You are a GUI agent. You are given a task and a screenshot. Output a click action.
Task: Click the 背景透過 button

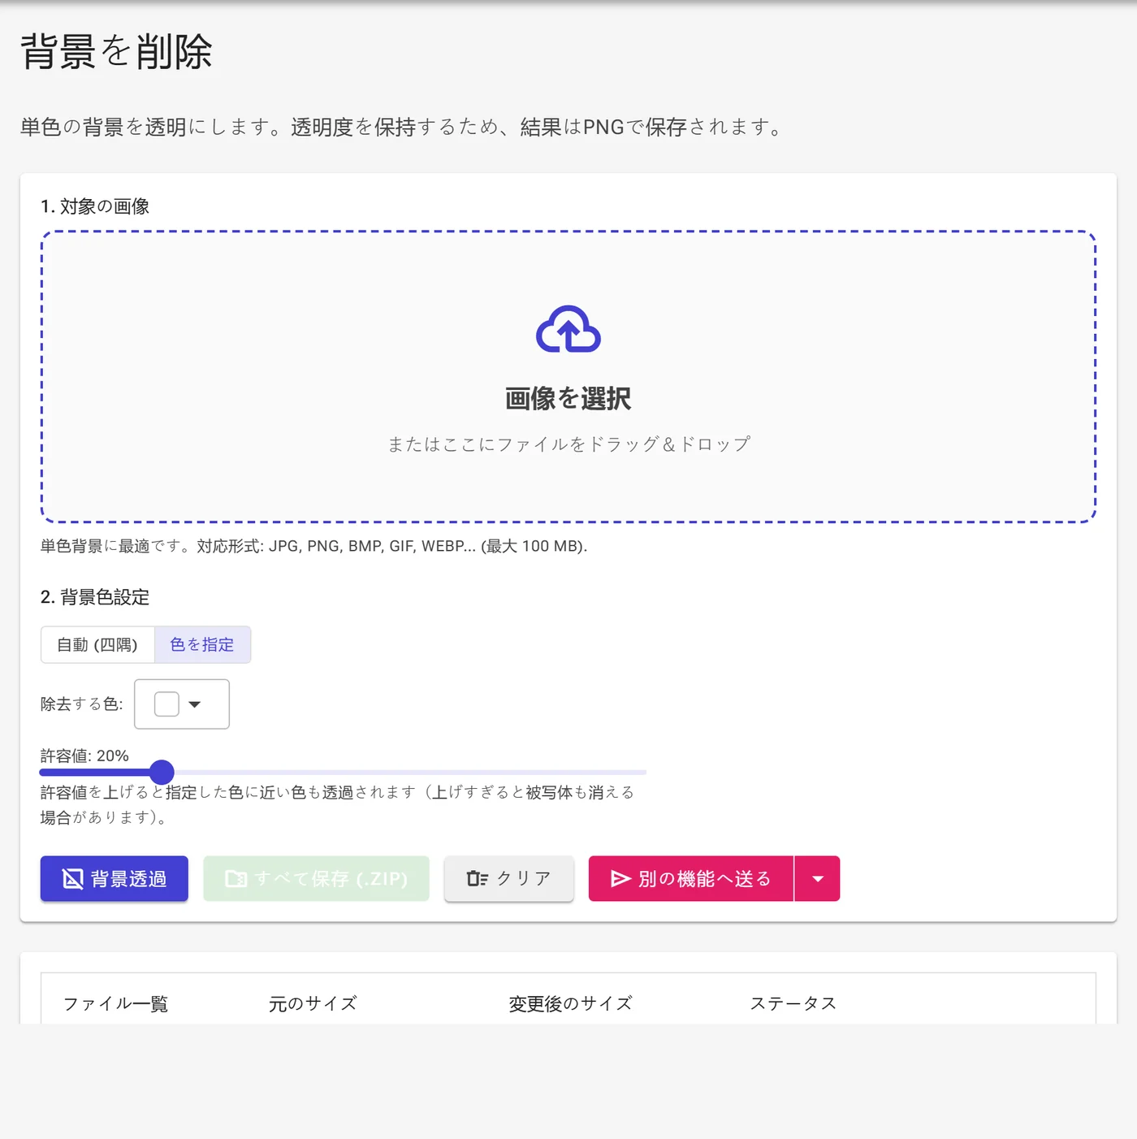pos(115,878)
